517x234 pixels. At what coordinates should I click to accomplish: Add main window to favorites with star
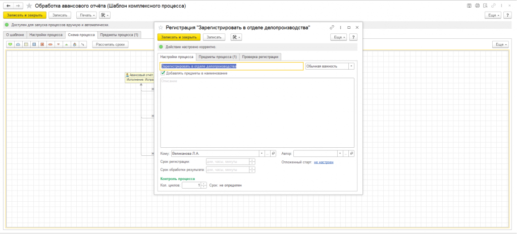[x=29, y=6]
